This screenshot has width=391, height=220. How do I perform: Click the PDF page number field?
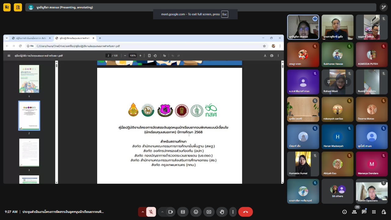[x=108, y=56]
